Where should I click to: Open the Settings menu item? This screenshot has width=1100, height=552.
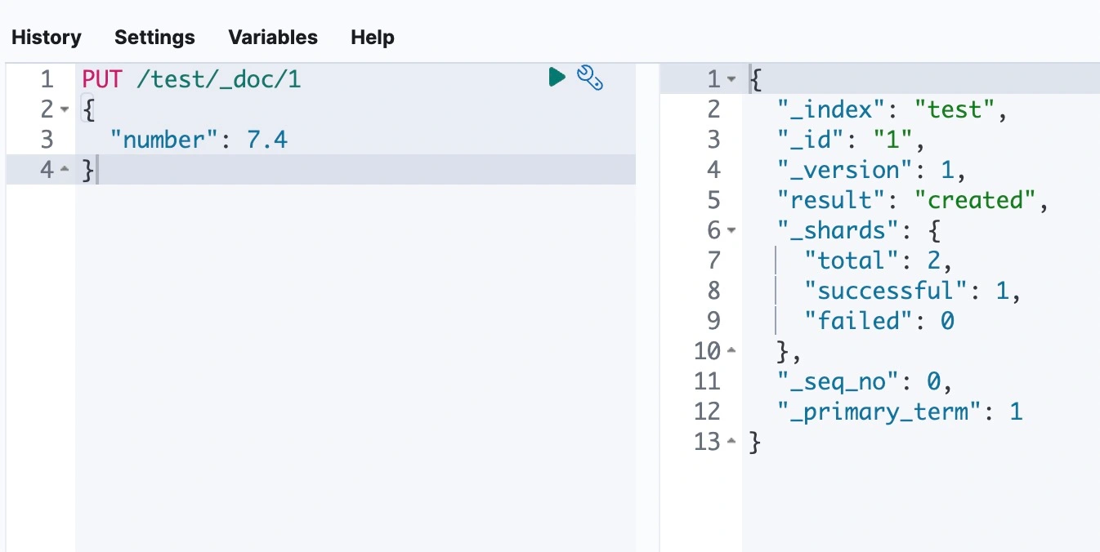click(x=154, y=38)
